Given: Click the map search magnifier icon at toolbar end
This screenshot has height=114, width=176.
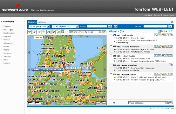Looking at the screenshot, I should [x=63, y=32].
